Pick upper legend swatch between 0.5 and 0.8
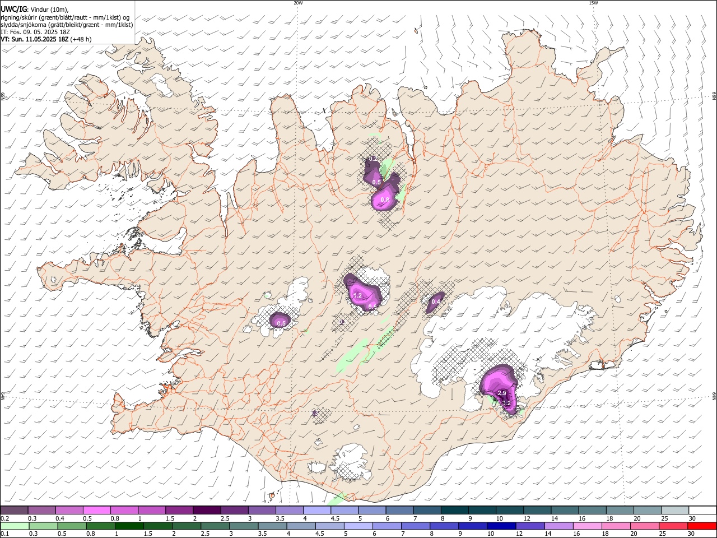717x538 pixels. (x=97, y=511)
